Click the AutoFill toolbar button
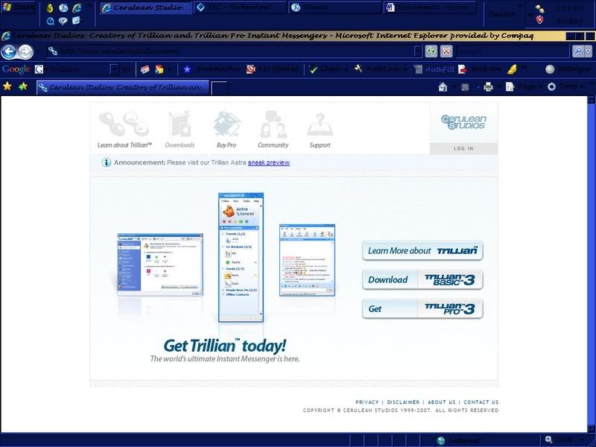 coord(434,69)
